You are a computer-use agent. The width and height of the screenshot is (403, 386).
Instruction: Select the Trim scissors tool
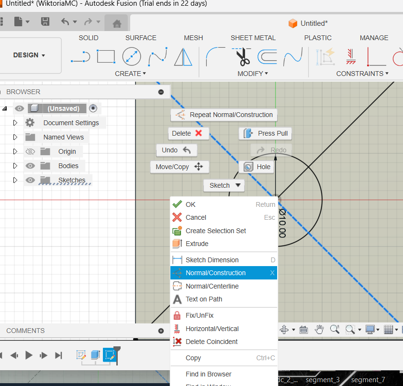pos(242,56)
